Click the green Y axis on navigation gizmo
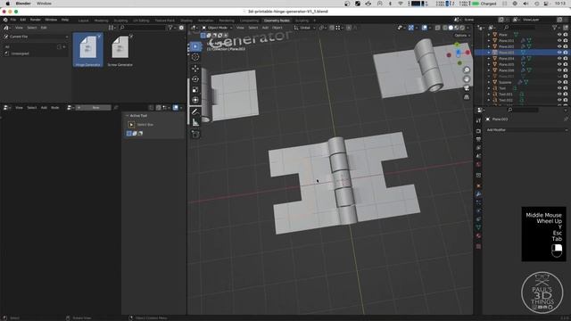The width and height of the screenshot is (571, 321). (457, 45)
